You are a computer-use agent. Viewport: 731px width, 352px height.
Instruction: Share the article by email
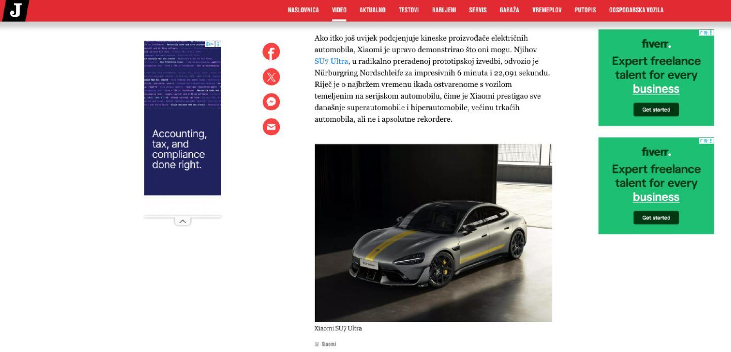(271, 127)
